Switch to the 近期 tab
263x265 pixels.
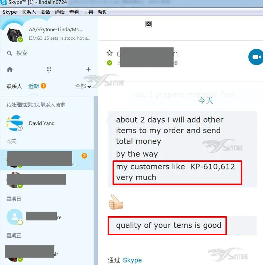click(x=33, y=86)
